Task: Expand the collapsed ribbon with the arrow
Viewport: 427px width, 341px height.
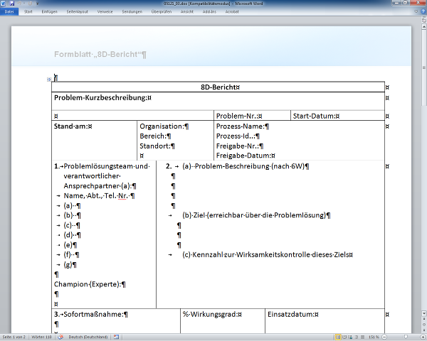Action: [x=415, y=12]
